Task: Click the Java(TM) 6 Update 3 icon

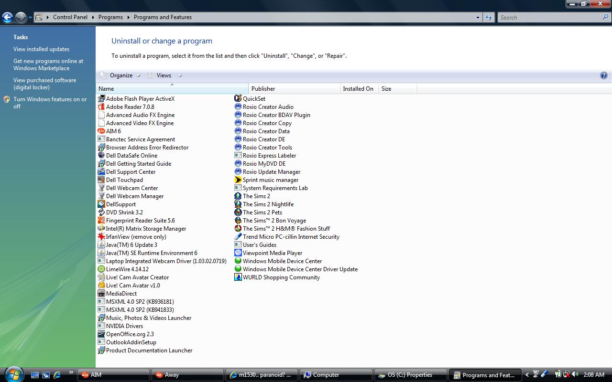Action: click(101, 245)
